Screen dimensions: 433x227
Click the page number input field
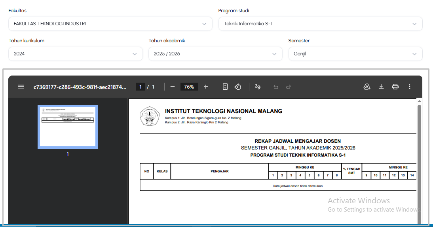(x=140, y=87)
